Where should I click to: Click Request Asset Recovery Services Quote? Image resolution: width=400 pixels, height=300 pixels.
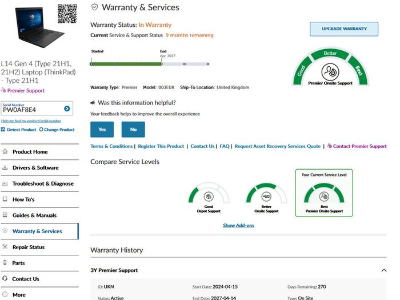click(278, 146)
